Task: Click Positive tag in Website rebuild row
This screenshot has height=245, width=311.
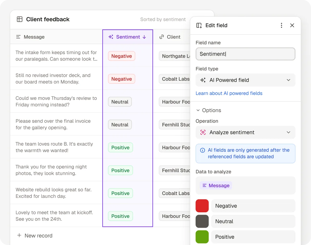Action: click(120, 193)
